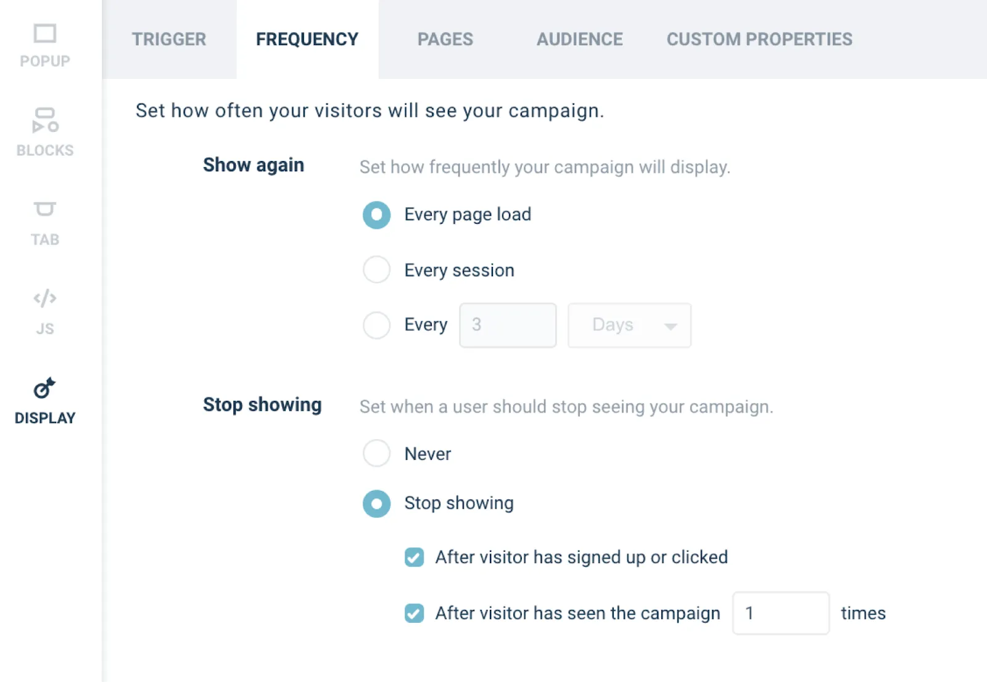
Task: Select the Frequency tab
Action: 307,39
